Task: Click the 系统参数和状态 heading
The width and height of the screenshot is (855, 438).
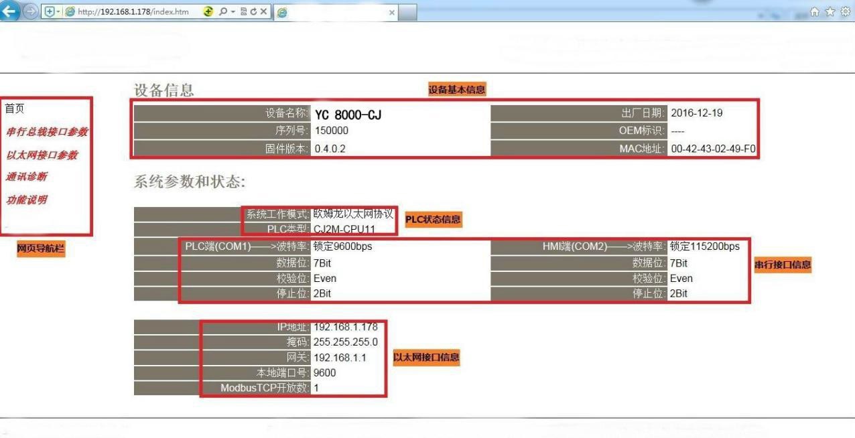Action: pos(191,182)
